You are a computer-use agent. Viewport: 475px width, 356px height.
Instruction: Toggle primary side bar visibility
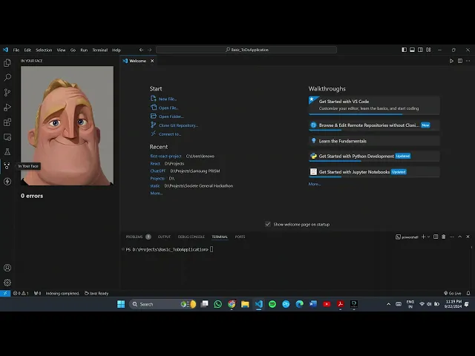[x=404, y=50]
